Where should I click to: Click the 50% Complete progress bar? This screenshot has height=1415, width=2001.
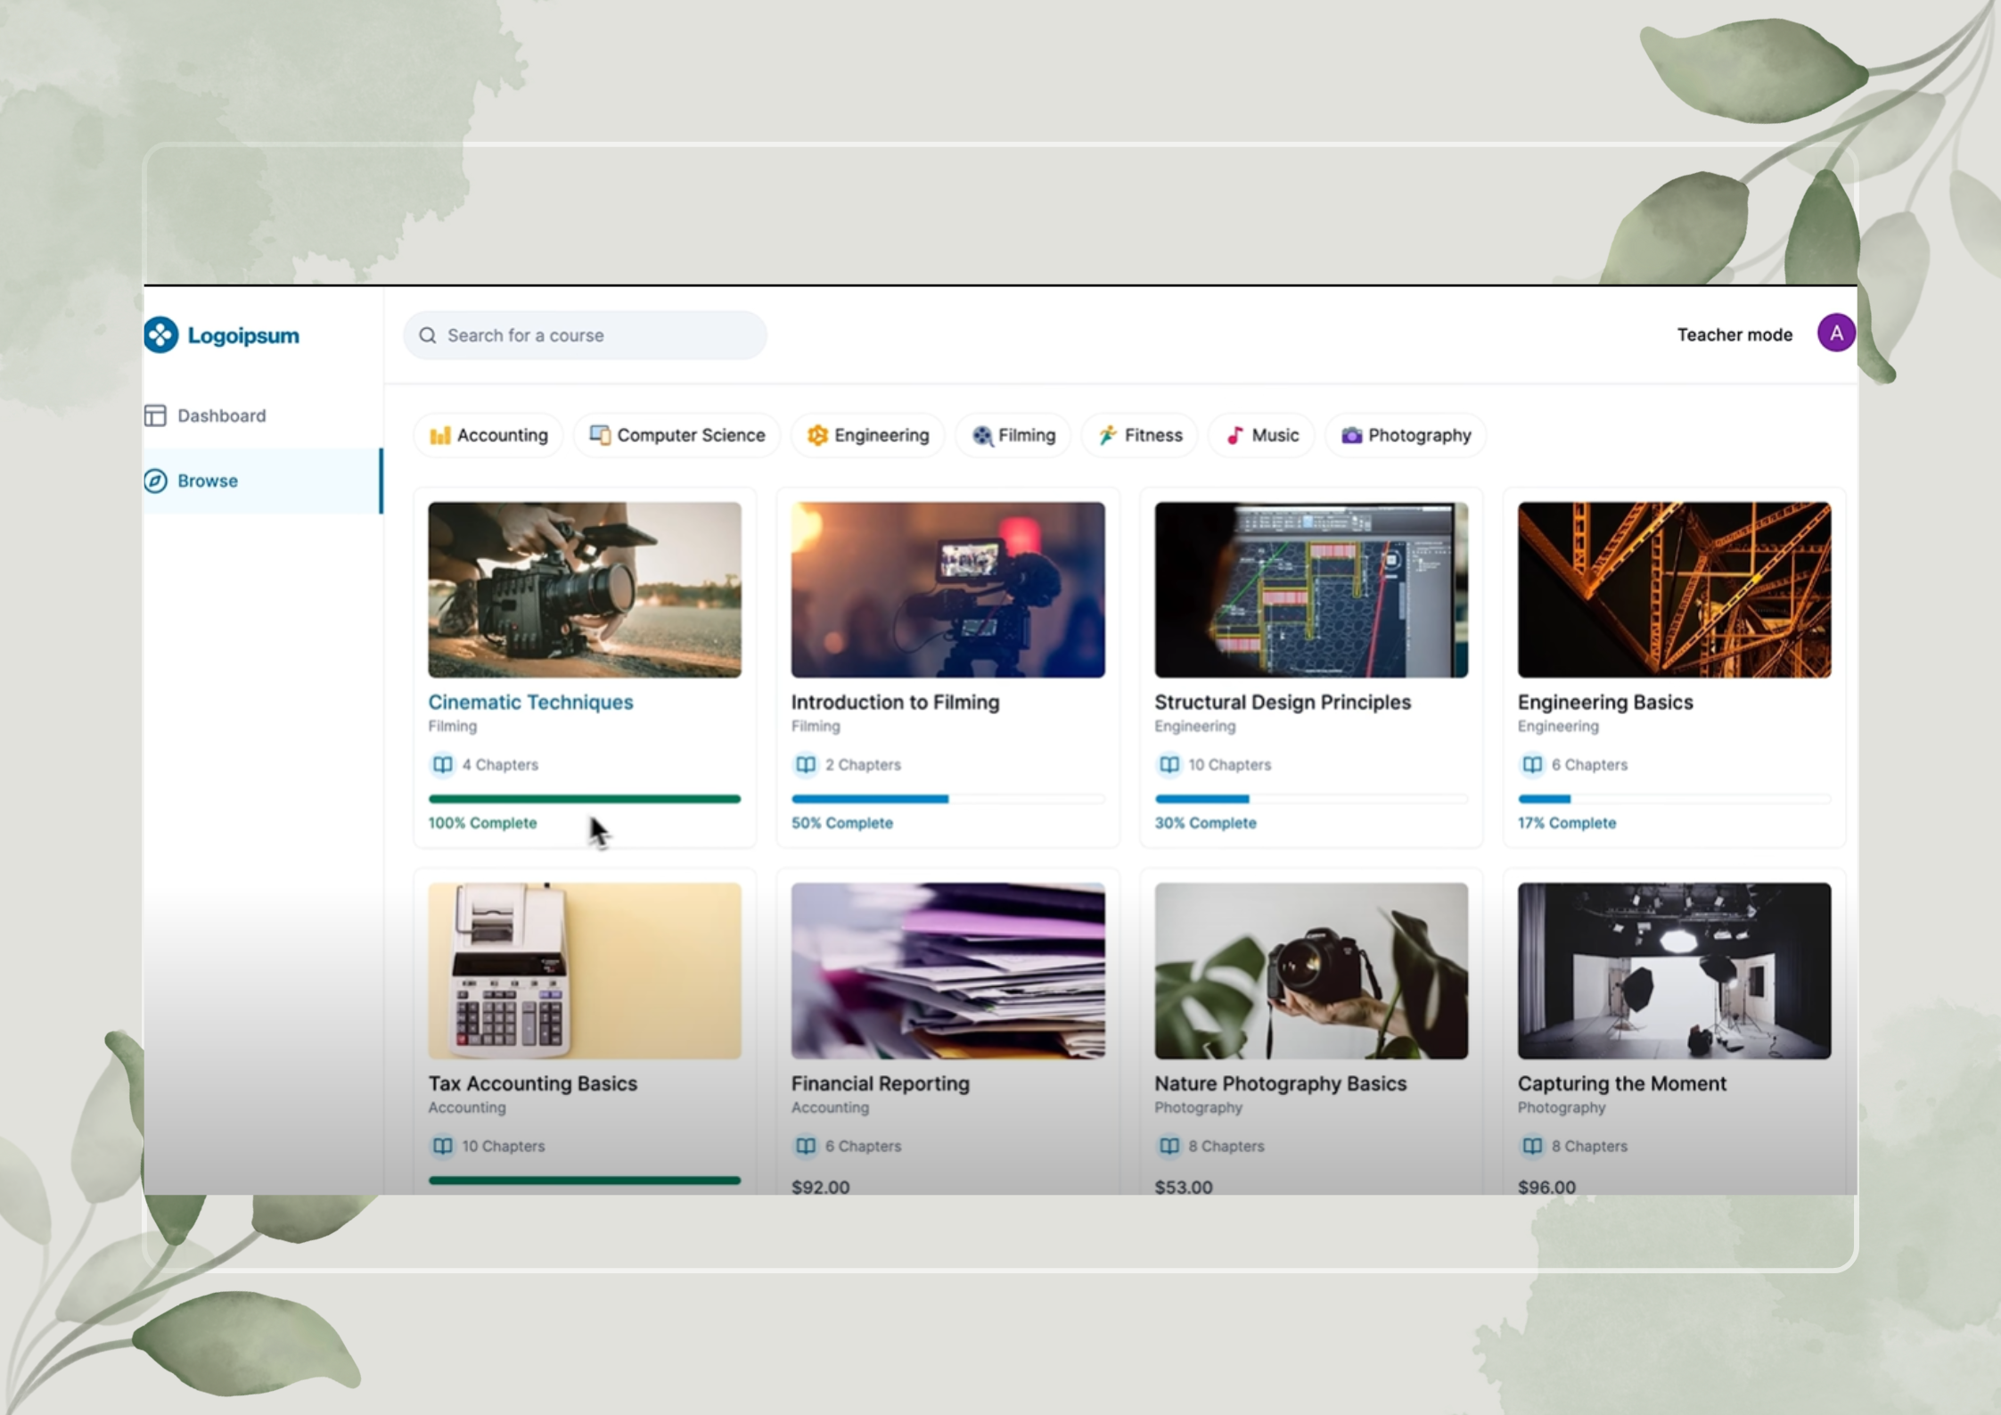(947, 799)
